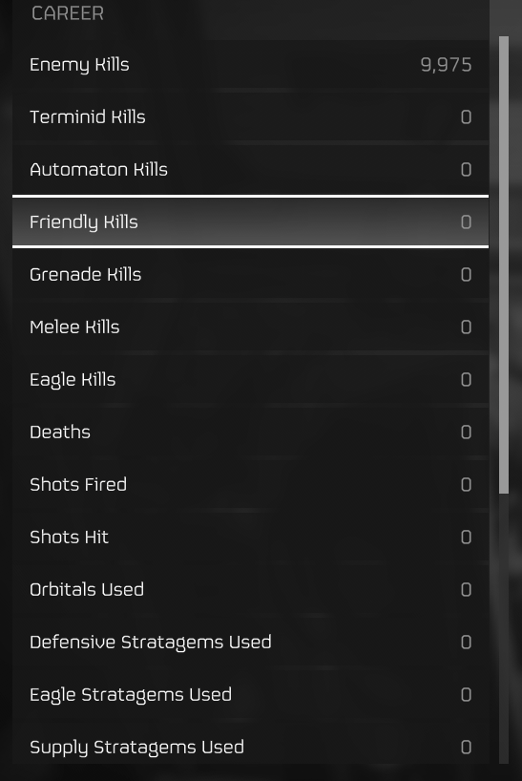
Task: Click the highlighted Friendly Kills row
Action: point(250,222)
